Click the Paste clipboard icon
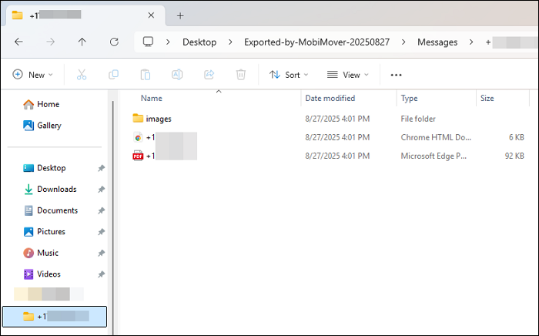Screen dimensions: 539x336 (x=146, y=75)
